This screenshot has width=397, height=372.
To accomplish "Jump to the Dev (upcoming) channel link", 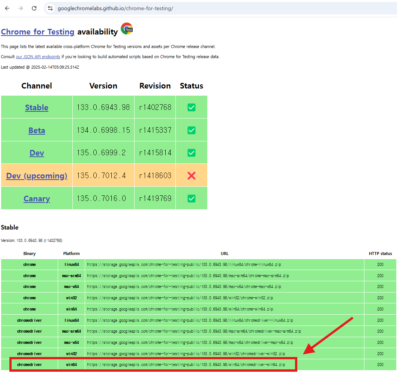I will tap(37, 176).
